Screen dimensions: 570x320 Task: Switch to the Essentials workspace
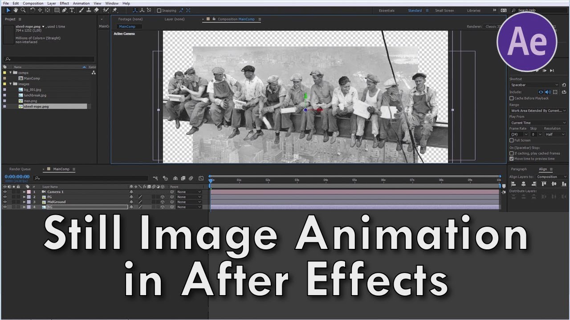click(387, 11)
